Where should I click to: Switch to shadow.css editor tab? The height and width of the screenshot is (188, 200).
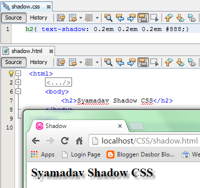[26, 6]
